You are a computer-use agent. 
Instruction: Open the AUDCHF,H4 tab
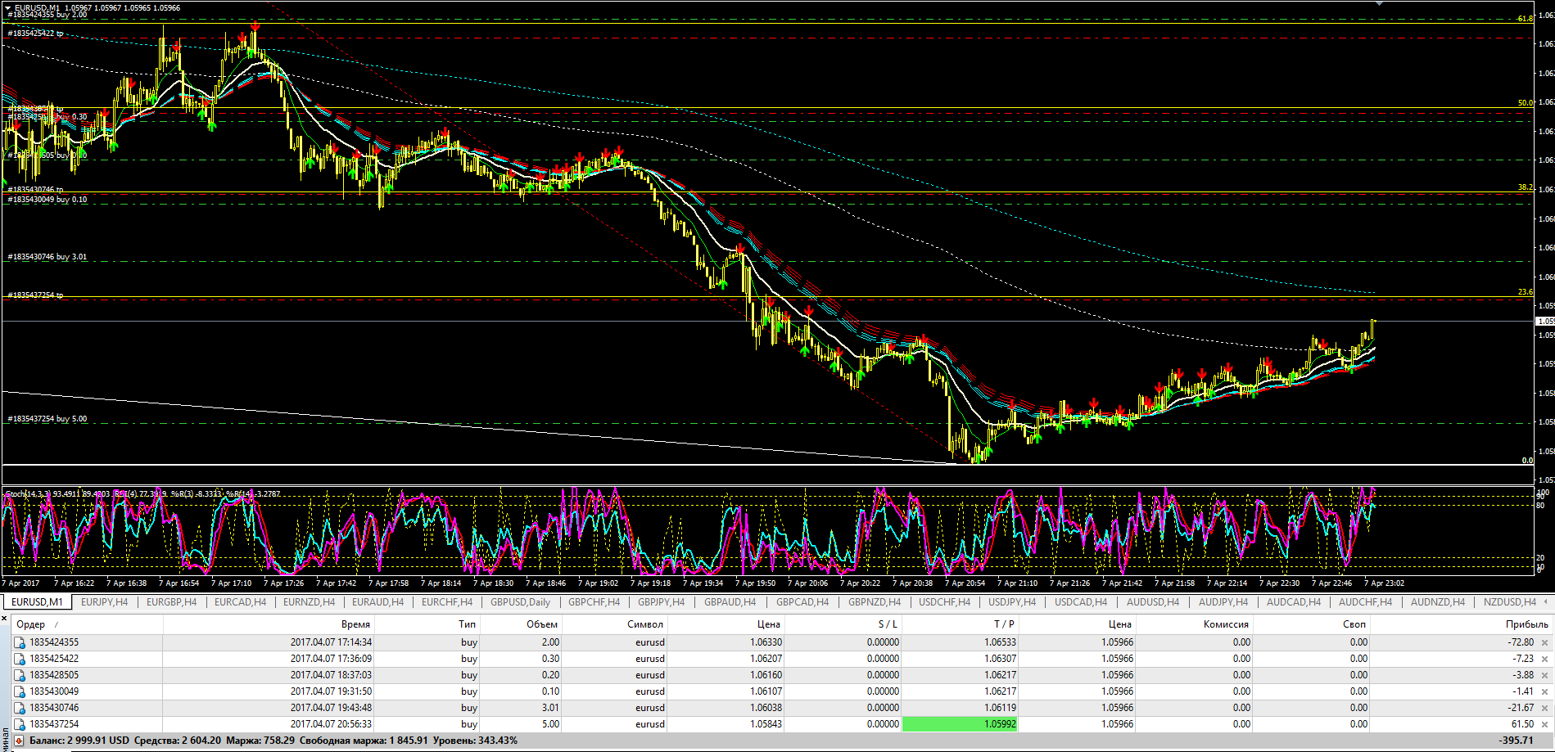pyautogui.click(x=1365, y=602)
